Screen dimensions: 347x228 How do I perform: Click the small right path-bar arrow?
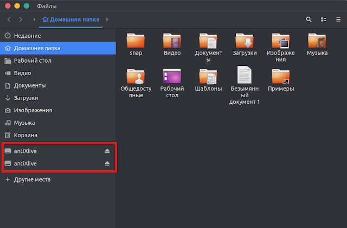tap(107, 19)
